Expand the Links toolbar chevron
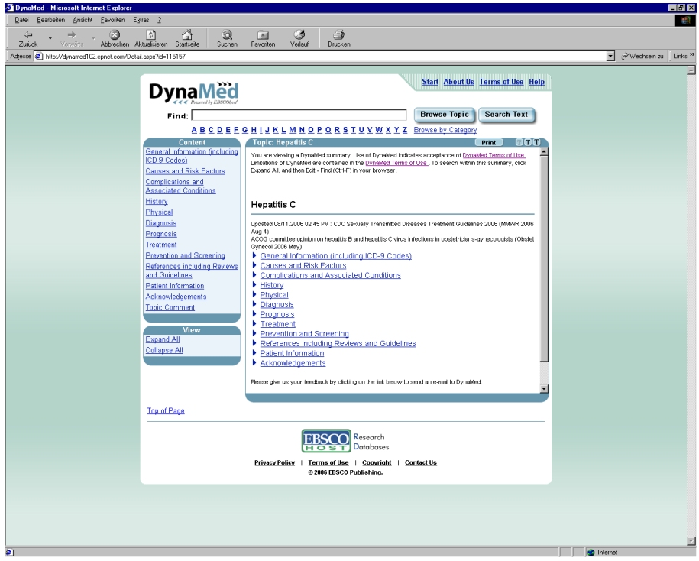Screen dimensions: 699x561 click(x=692, y=55)
